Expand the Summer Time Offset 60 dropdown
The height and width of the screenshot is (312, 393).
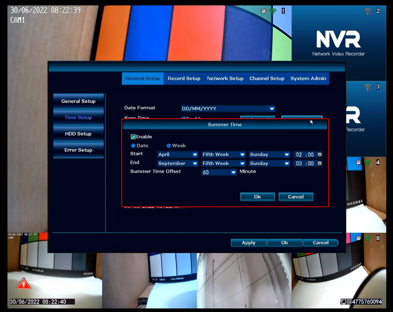coord(219,172)
